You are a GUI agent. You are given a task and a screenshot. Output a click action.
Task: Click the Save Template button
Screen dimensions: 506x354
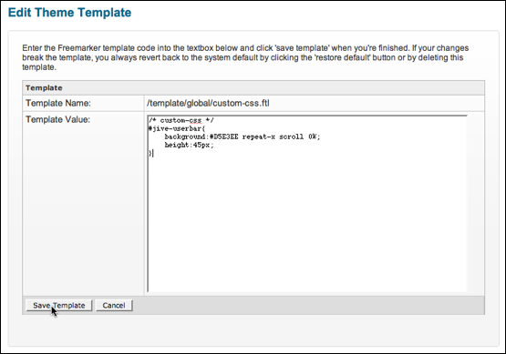[59, 306]
